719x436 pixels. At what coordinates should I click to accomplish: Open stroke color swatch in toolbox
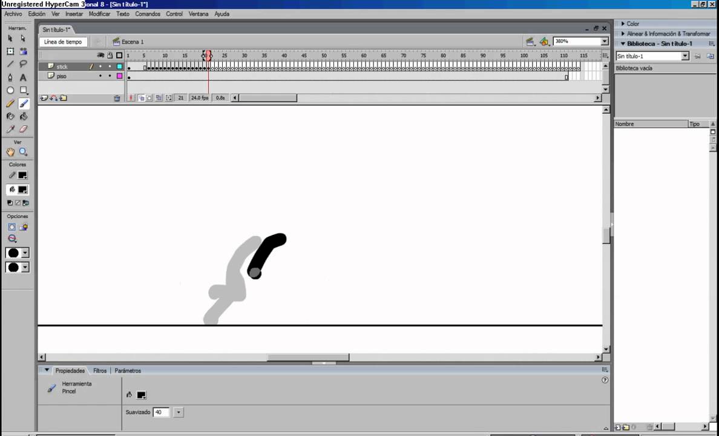[x=22, y=176]
